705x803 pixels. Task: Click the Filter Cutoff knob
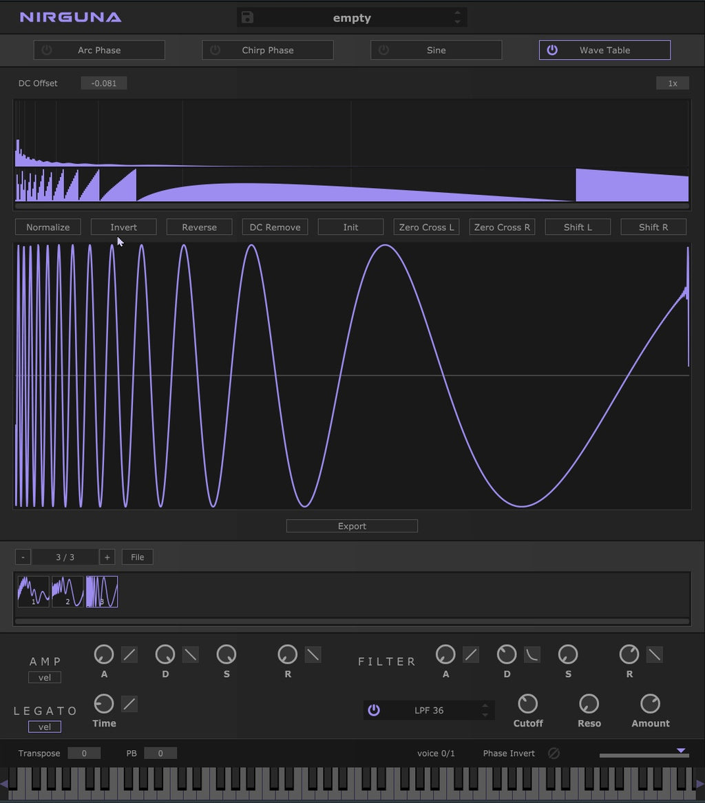[527, 704]
